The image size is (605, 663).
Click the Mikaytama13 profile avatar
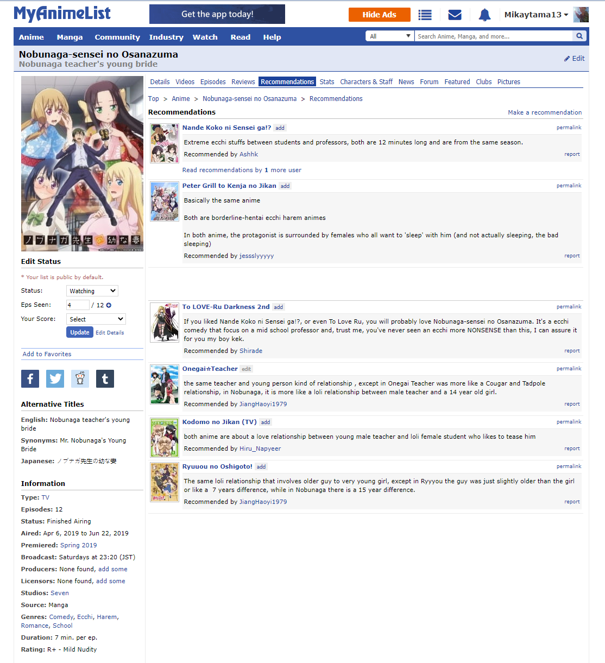pos(581,15)
